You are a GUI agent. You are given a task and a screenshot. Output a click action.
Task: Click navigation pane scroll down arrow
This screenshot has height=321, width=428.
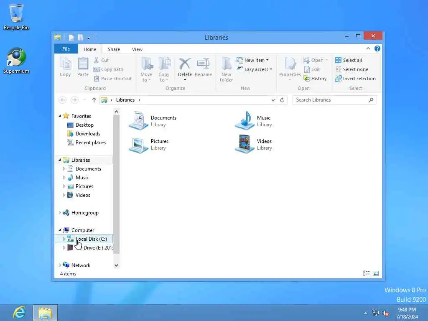[116, 265]
